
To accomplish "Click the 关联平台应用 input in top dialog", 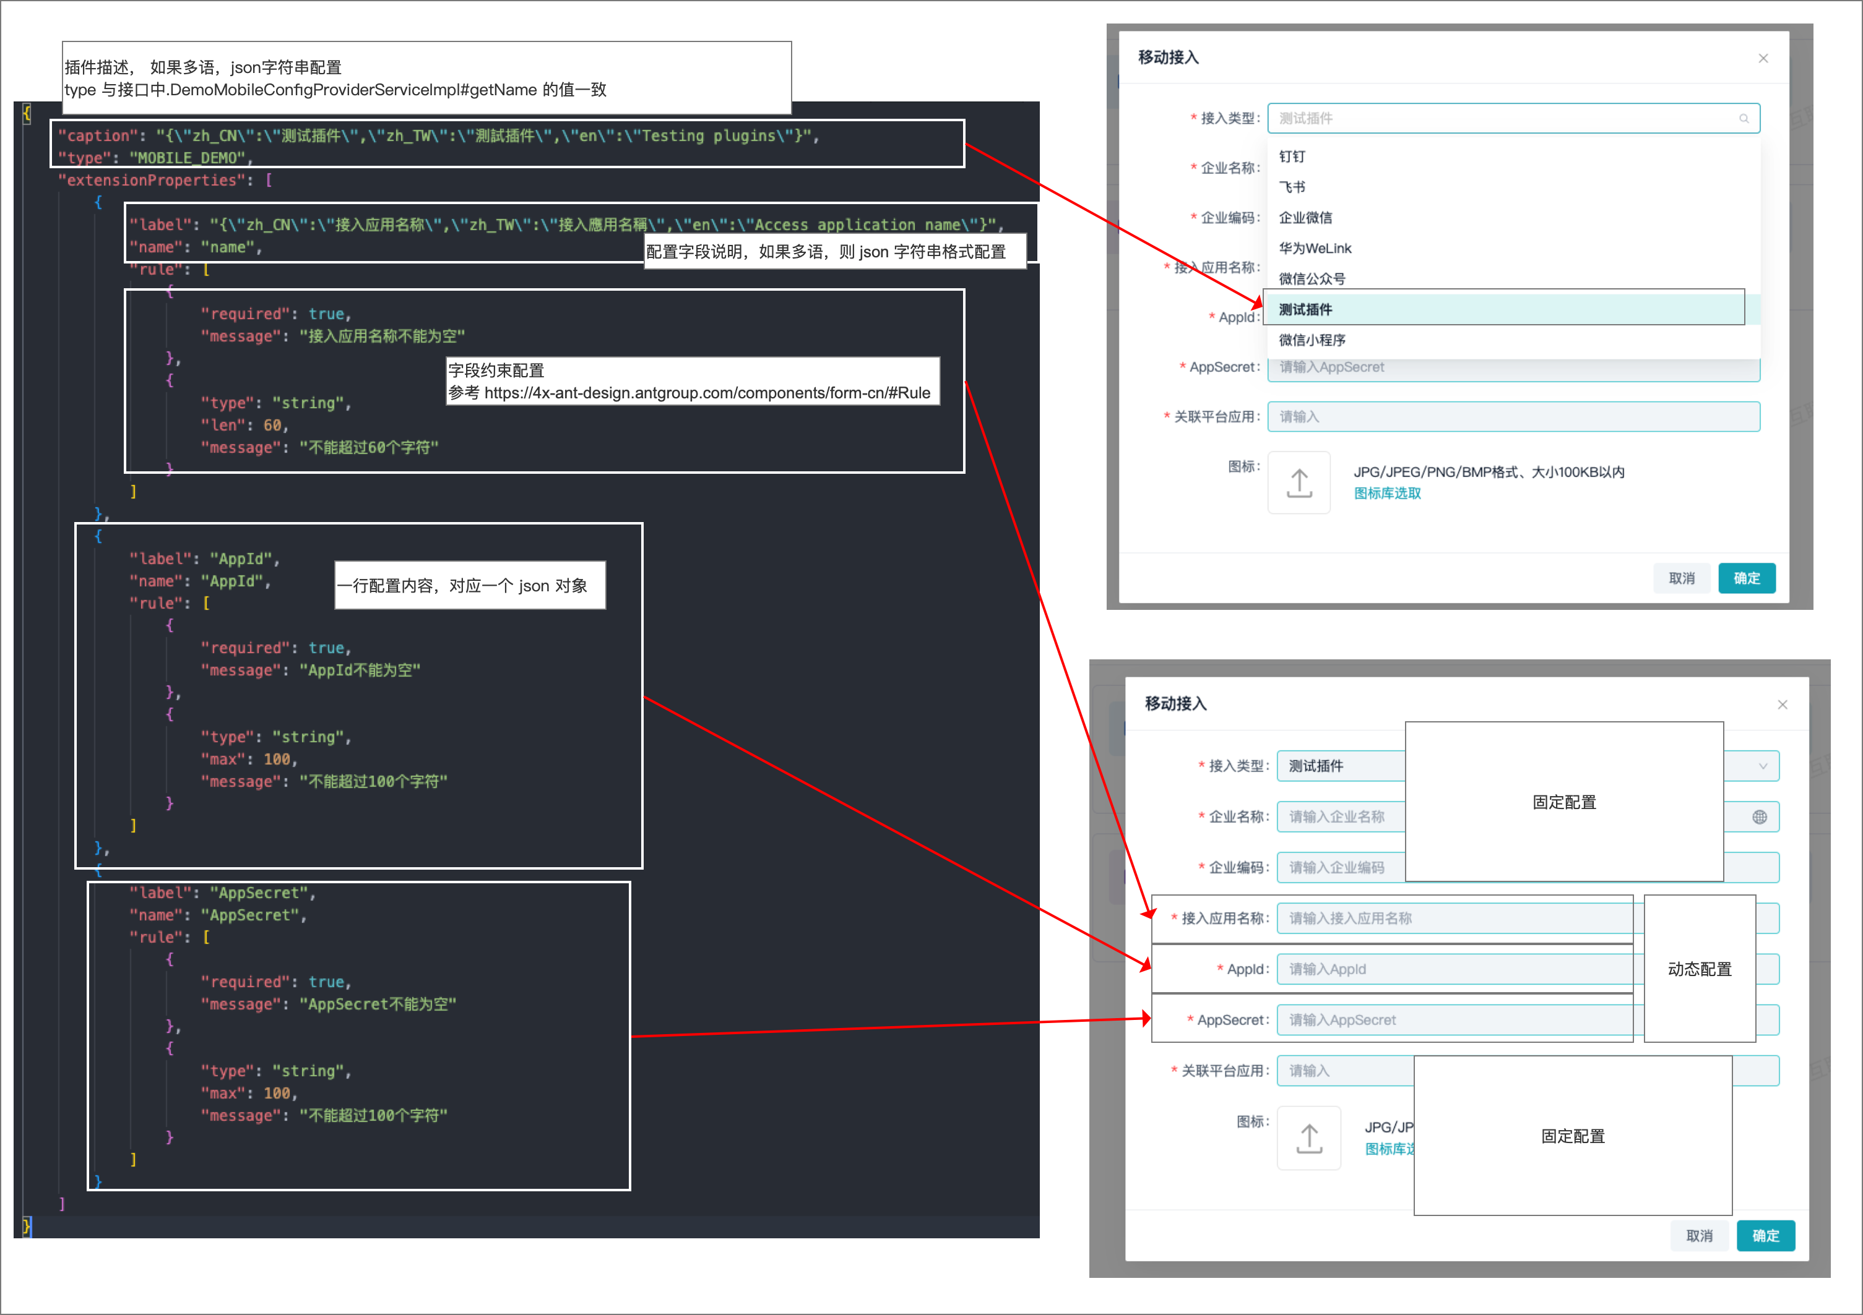I will (x=1513, y=417).
